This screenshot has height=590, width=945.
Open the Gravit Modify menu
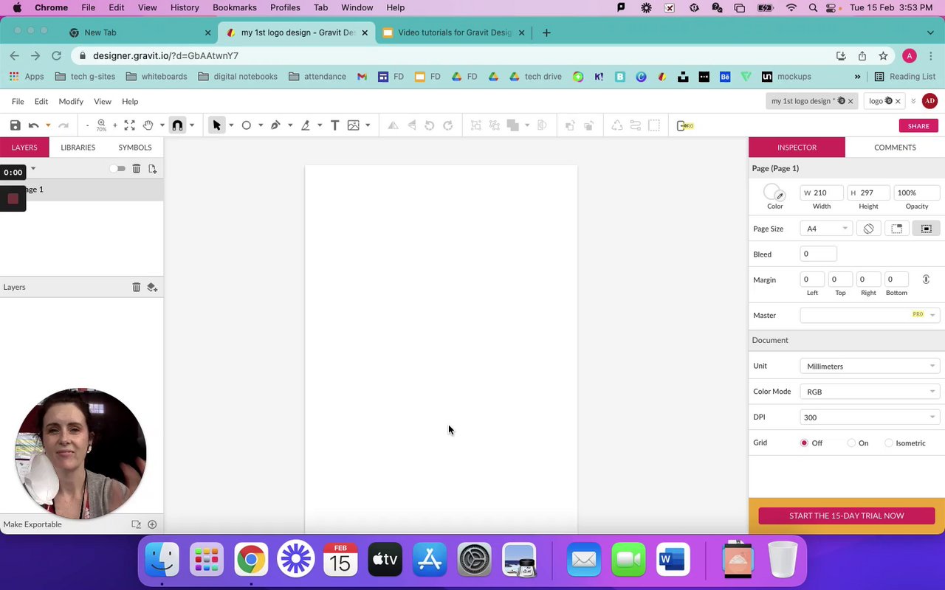point(71,101)
